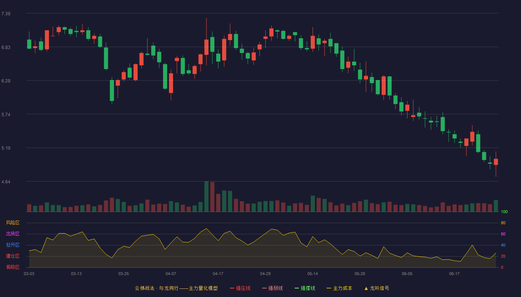Click the 04-29 date label

tap(265, 274)
